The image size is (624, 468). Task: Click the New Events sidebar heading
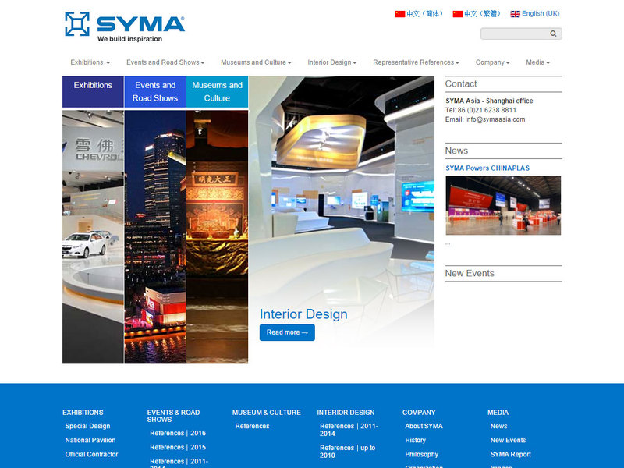pos(470,274)
